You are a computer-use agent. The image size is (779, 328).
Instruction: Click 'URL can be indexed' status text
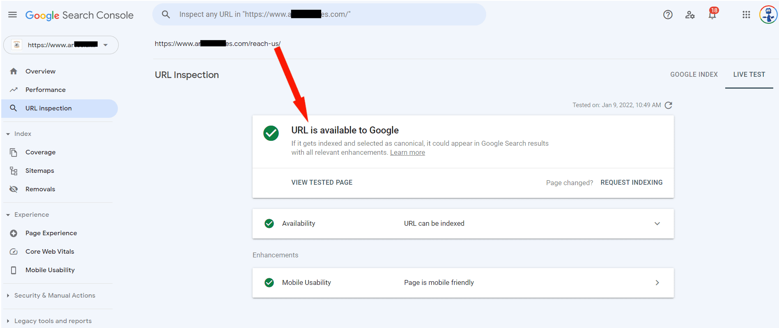pos(434,224)
